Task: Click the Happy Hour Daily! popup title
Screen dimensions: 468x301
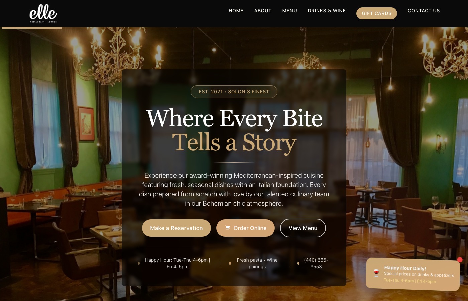Action: point(405,268)
